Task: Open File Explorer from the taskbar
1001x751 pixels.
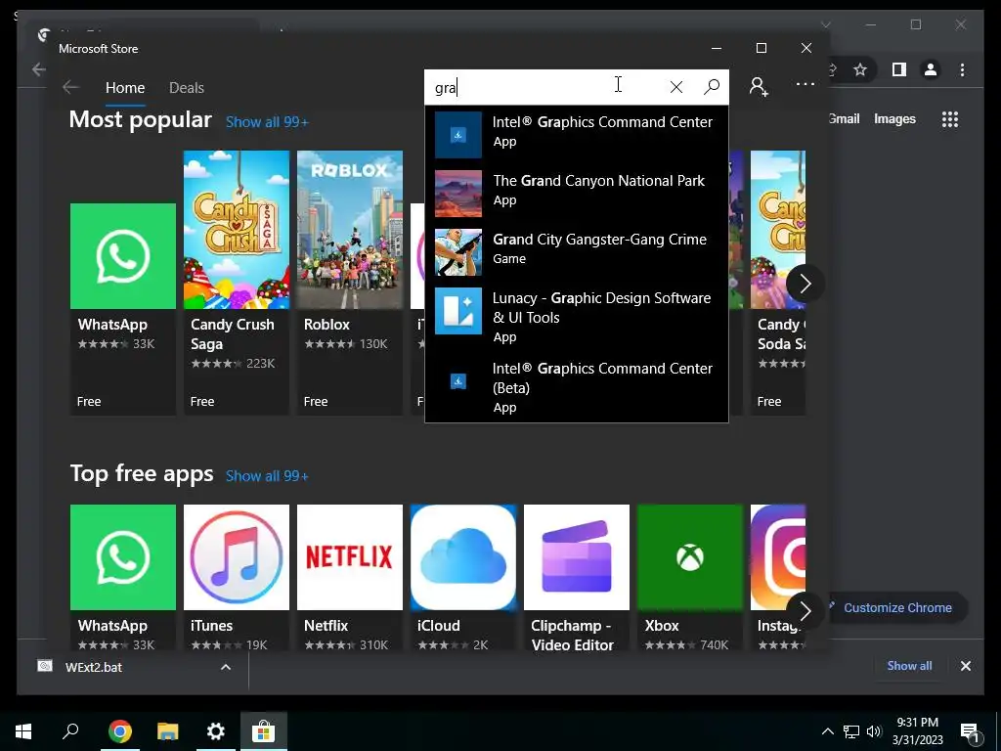Action: pos(167,731)
